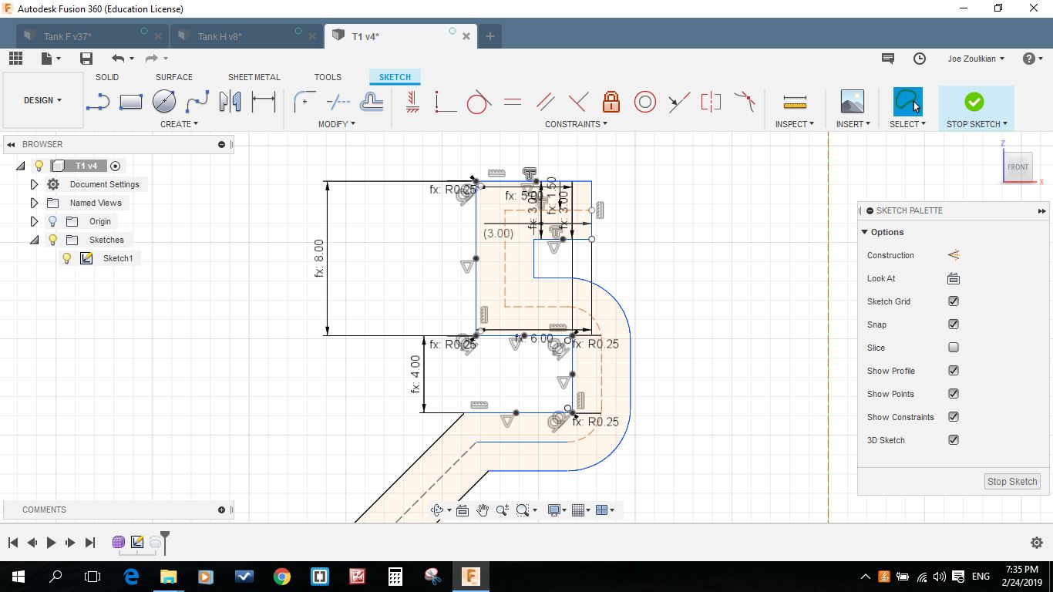
Task: Toggle the 3D Sketch checkbox
Action: pyautogui.click(x=954, y=440)
